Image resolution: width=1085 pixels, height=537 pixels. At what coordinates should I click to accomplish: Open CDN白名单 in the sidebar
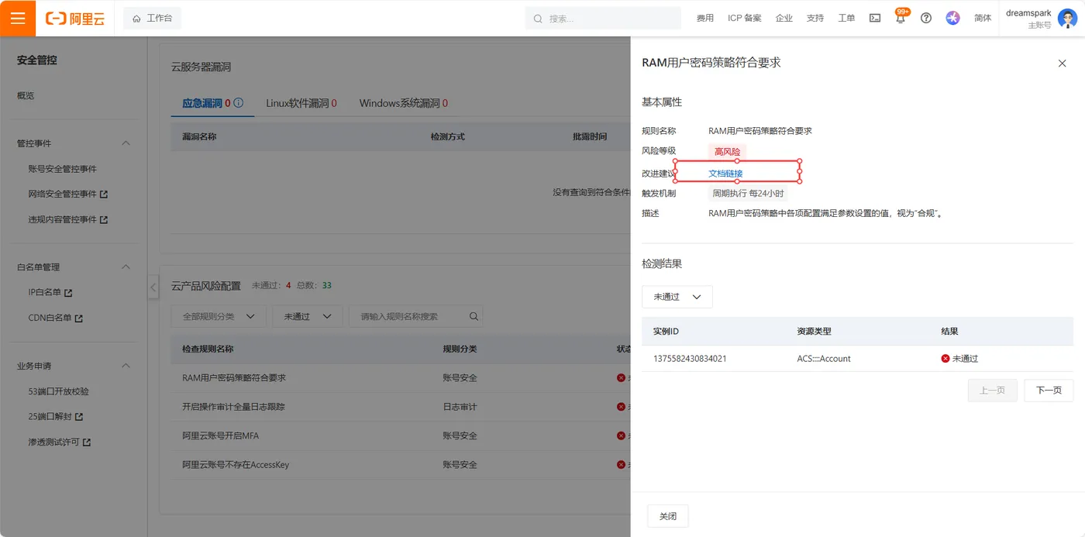coord(56,318)
